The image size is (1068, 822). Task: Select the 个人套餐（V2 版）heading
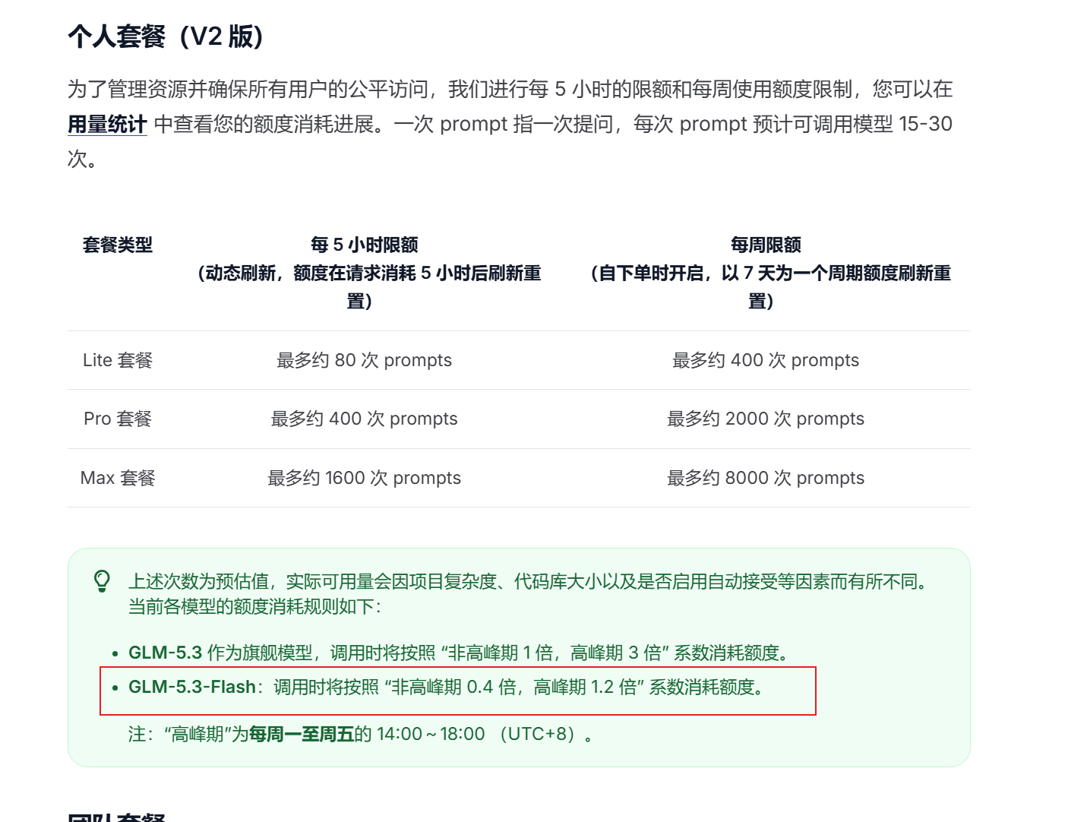click(166, 36)
